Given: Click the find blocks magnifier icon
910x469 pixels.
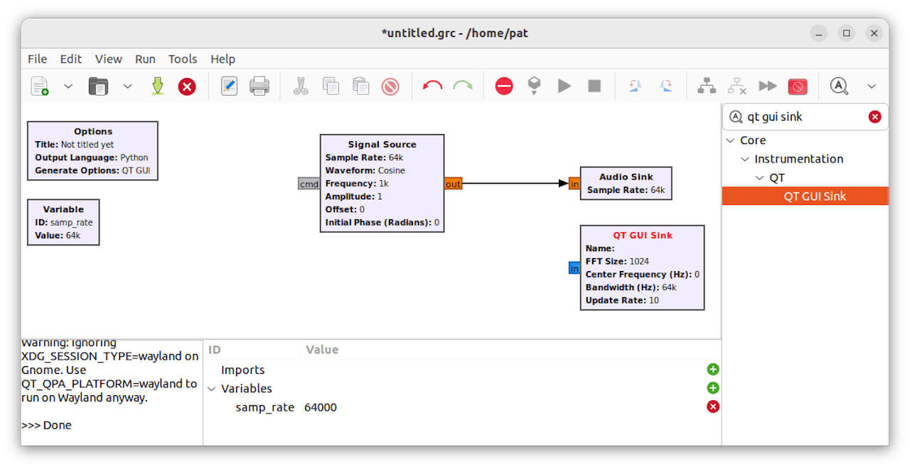Looking at the screenshot, I should coord(840,87).
